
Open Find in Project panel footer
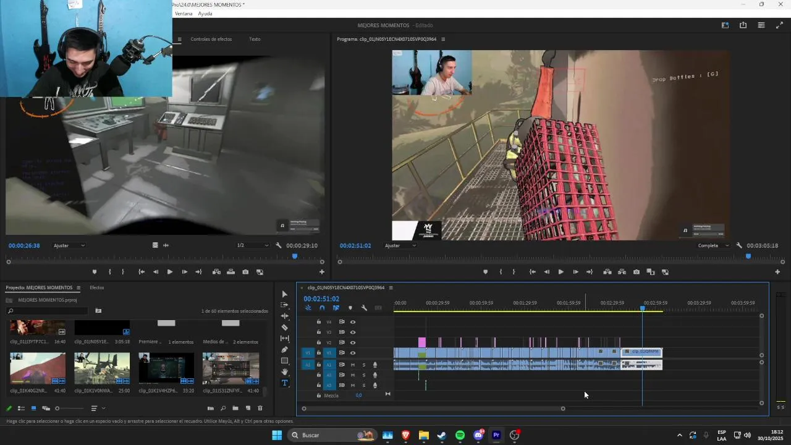pos(222,409)
